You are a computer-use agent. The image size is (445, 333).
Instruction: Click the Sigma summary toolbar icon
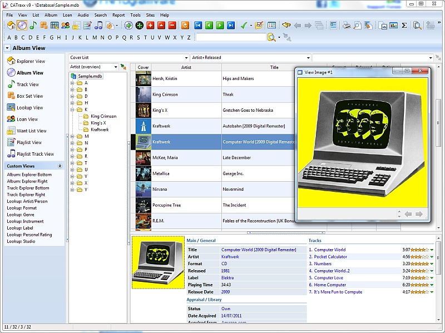pos(404,26)
